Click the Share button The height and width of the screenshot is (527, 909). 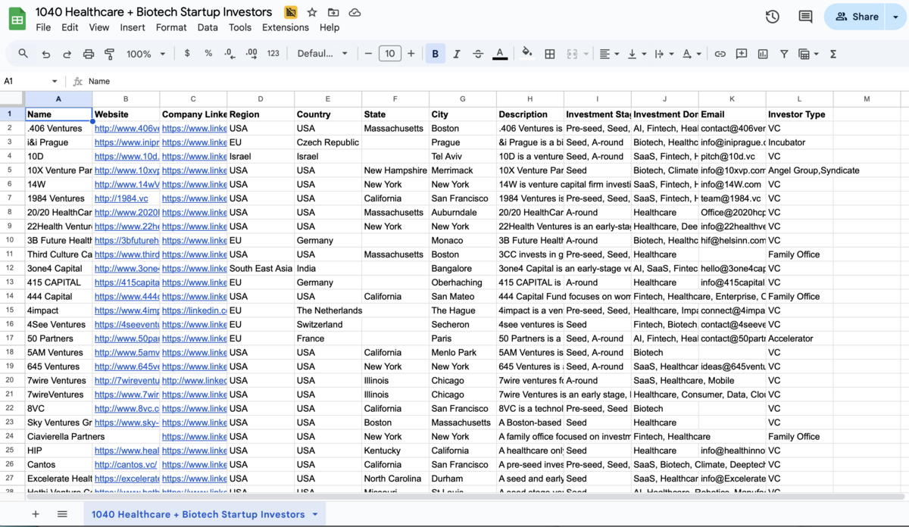863,15
